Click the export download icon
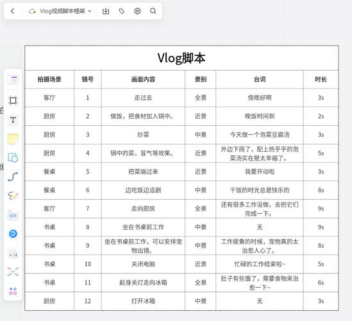This screenshot has width=352, height=321. (106, 11)
